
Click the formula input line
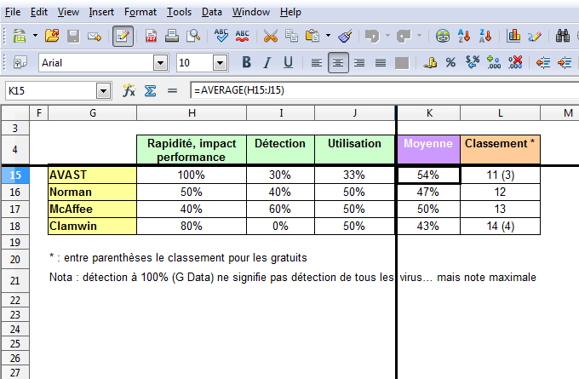point(384,90)
